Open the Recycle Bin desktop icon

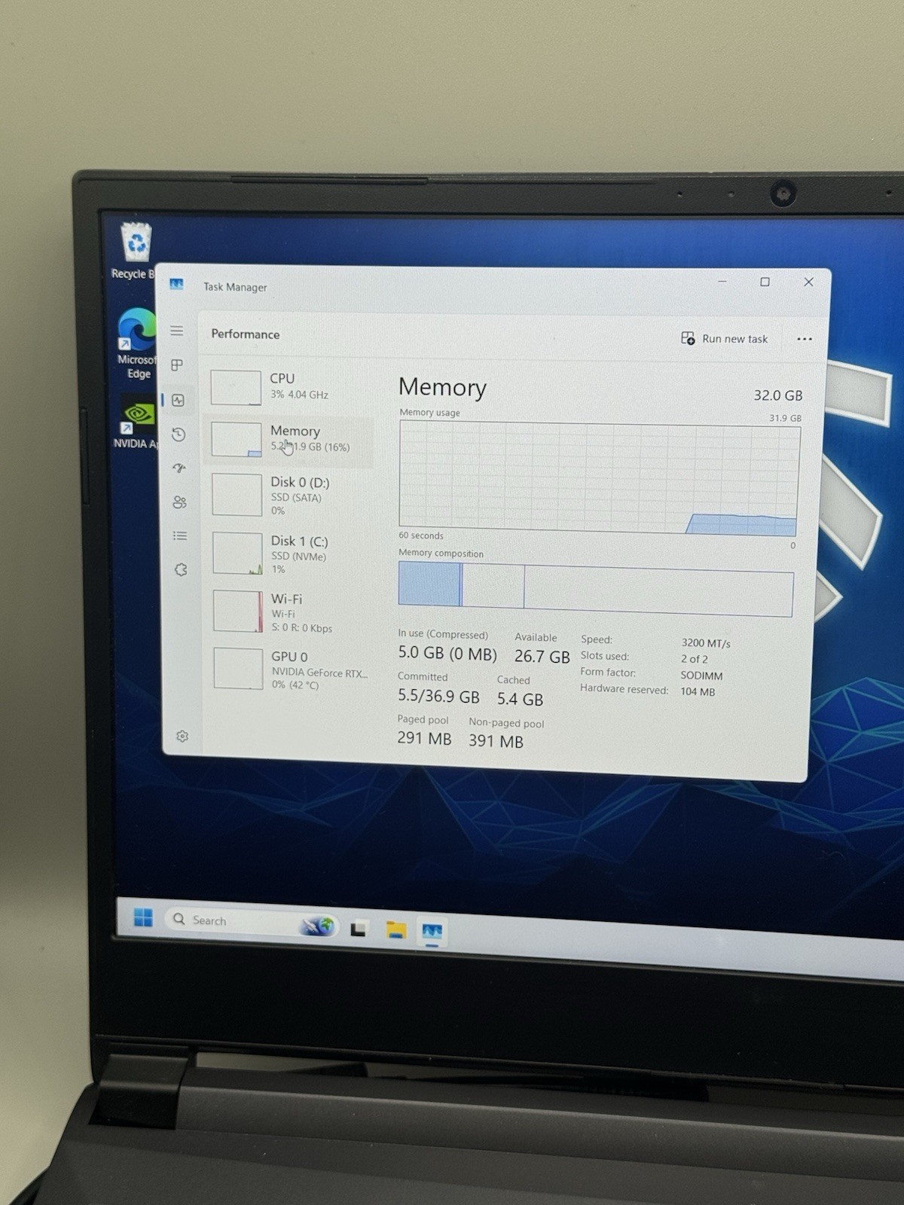click(x=135, y=252)
